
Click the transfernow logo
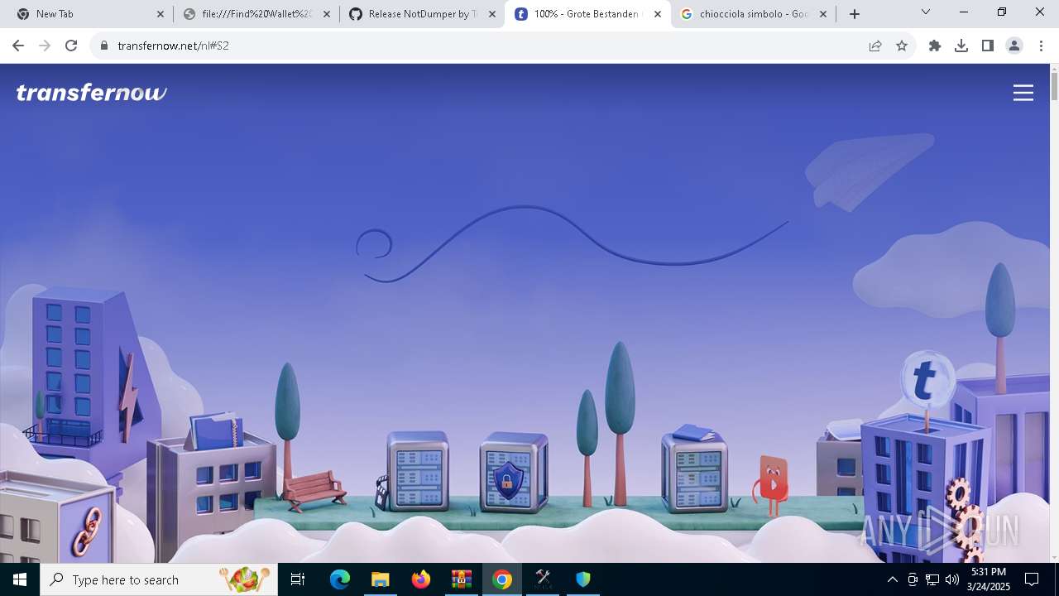[x=92, y=93]
